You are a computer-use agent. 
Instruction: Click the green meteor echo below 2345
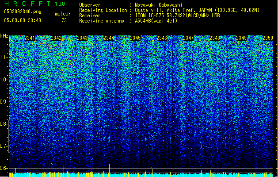(145, 139)
